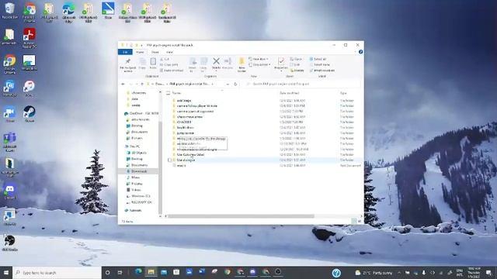This screenshot has height=279, width=497.
Task: Click the folder search input field
Action: [303, 84]
